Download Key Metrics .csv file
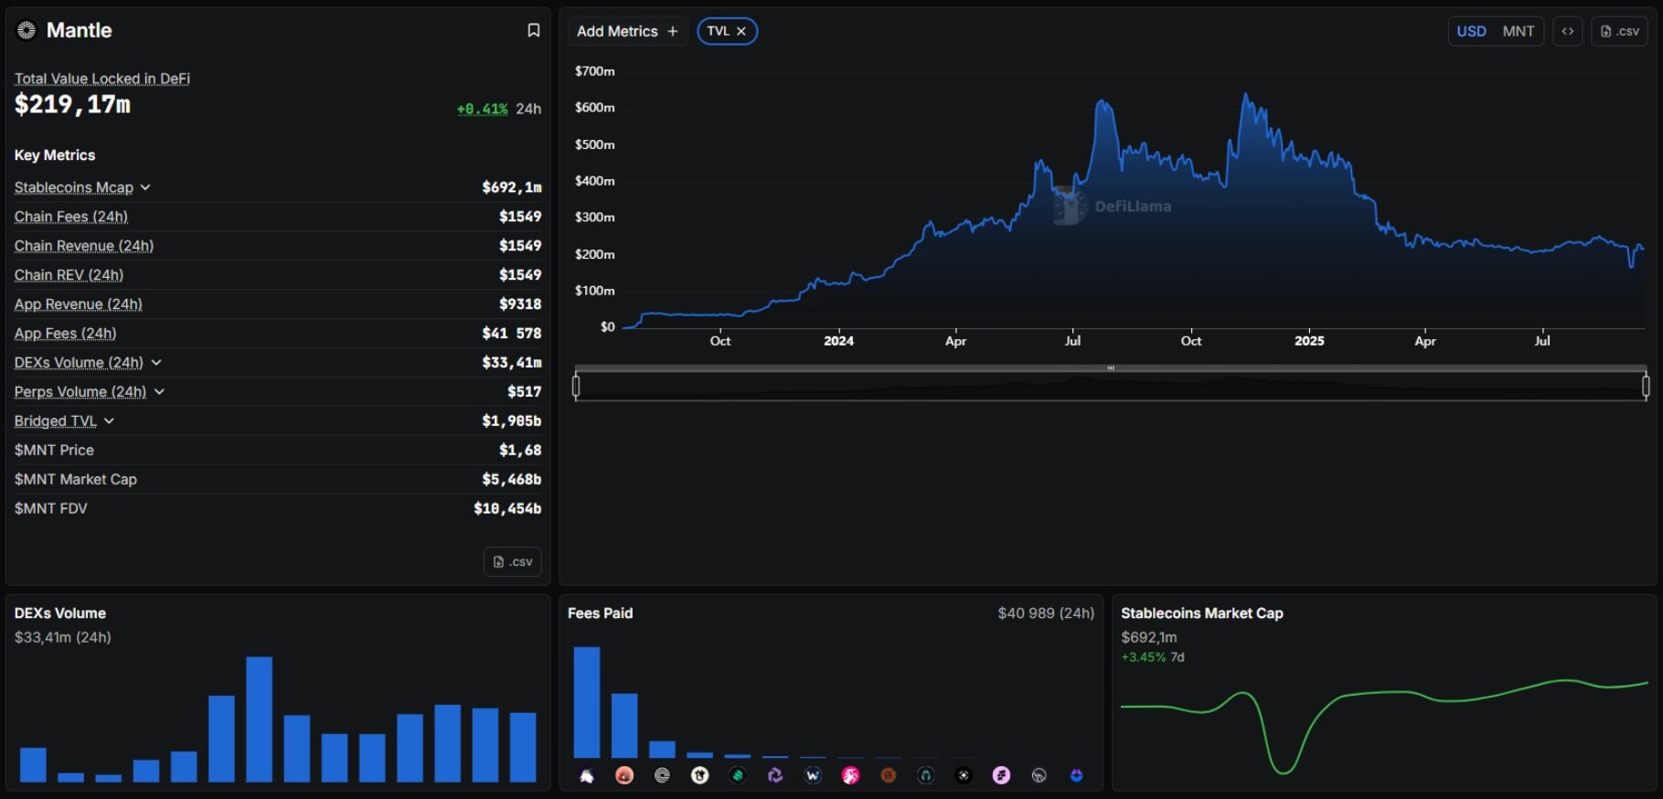1663x799 pixels. tap(512, 561)
